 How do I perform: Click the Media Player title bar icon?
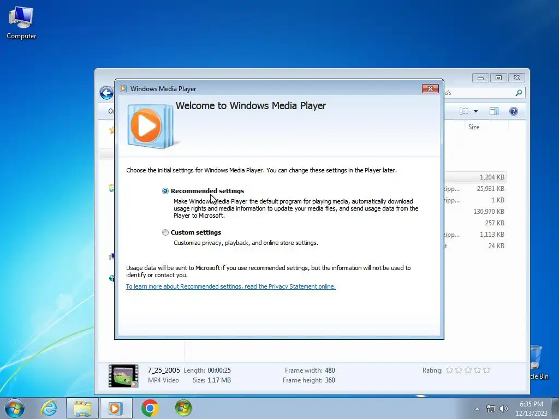123,89
